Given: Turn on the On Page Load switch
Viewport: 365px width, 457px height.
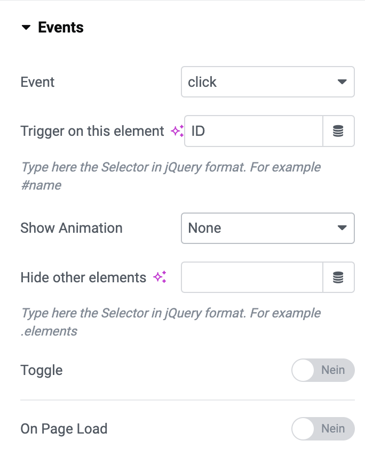Looking at the screenshot, I should (x=323, y=429).
